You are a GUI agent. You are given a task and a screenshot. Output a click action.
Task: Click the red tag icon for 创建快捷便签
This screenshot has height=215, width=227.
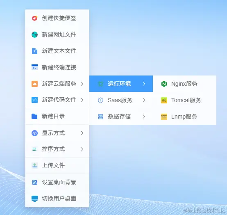point(34,18)
